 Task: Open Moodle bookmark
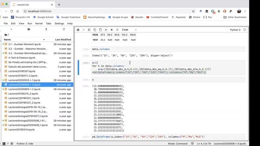(137, 17)
